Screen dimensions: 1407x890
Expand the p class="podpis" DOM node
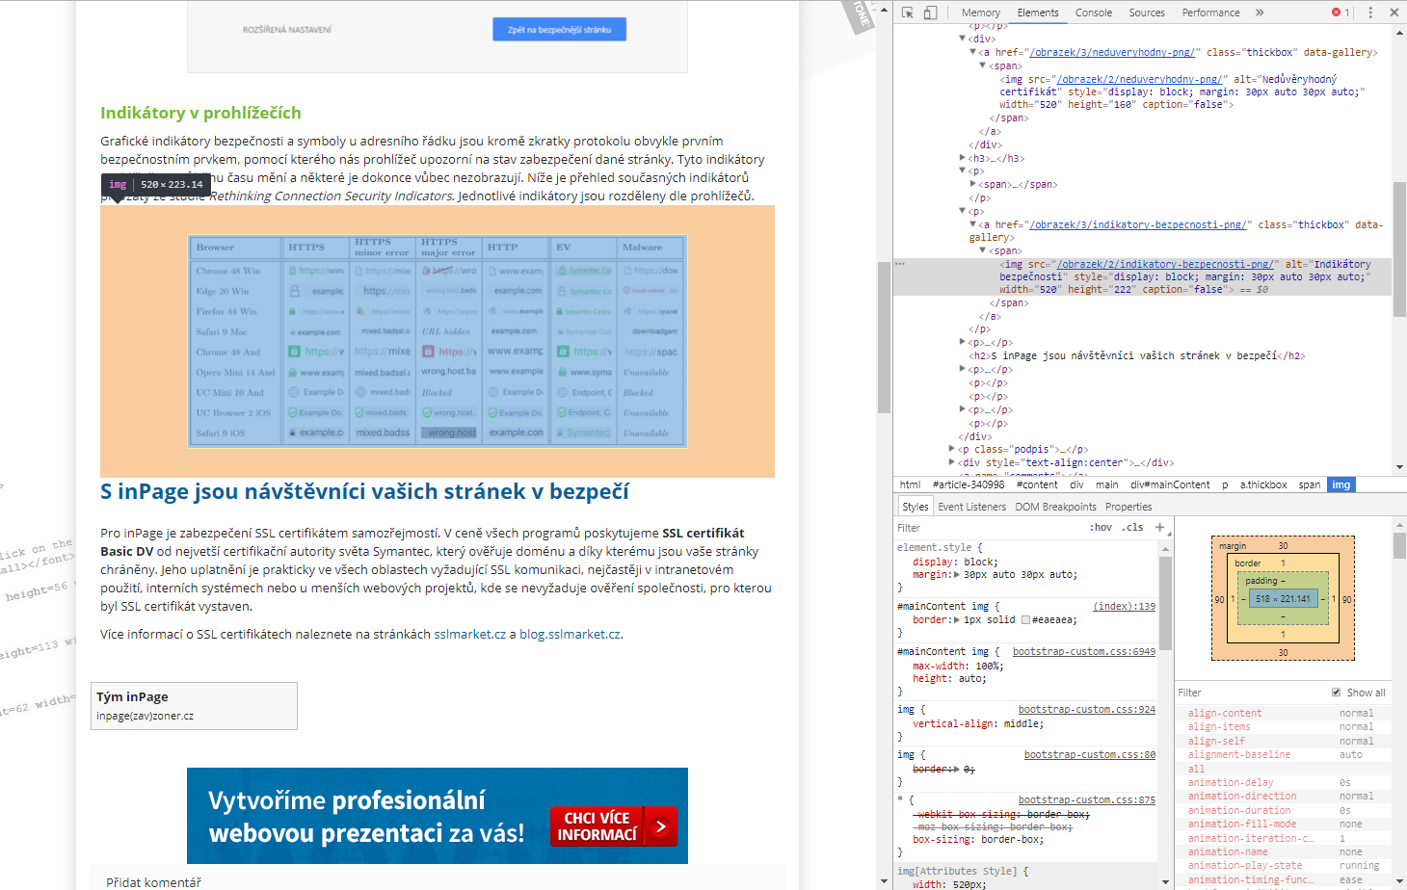(x=953, y=449)
